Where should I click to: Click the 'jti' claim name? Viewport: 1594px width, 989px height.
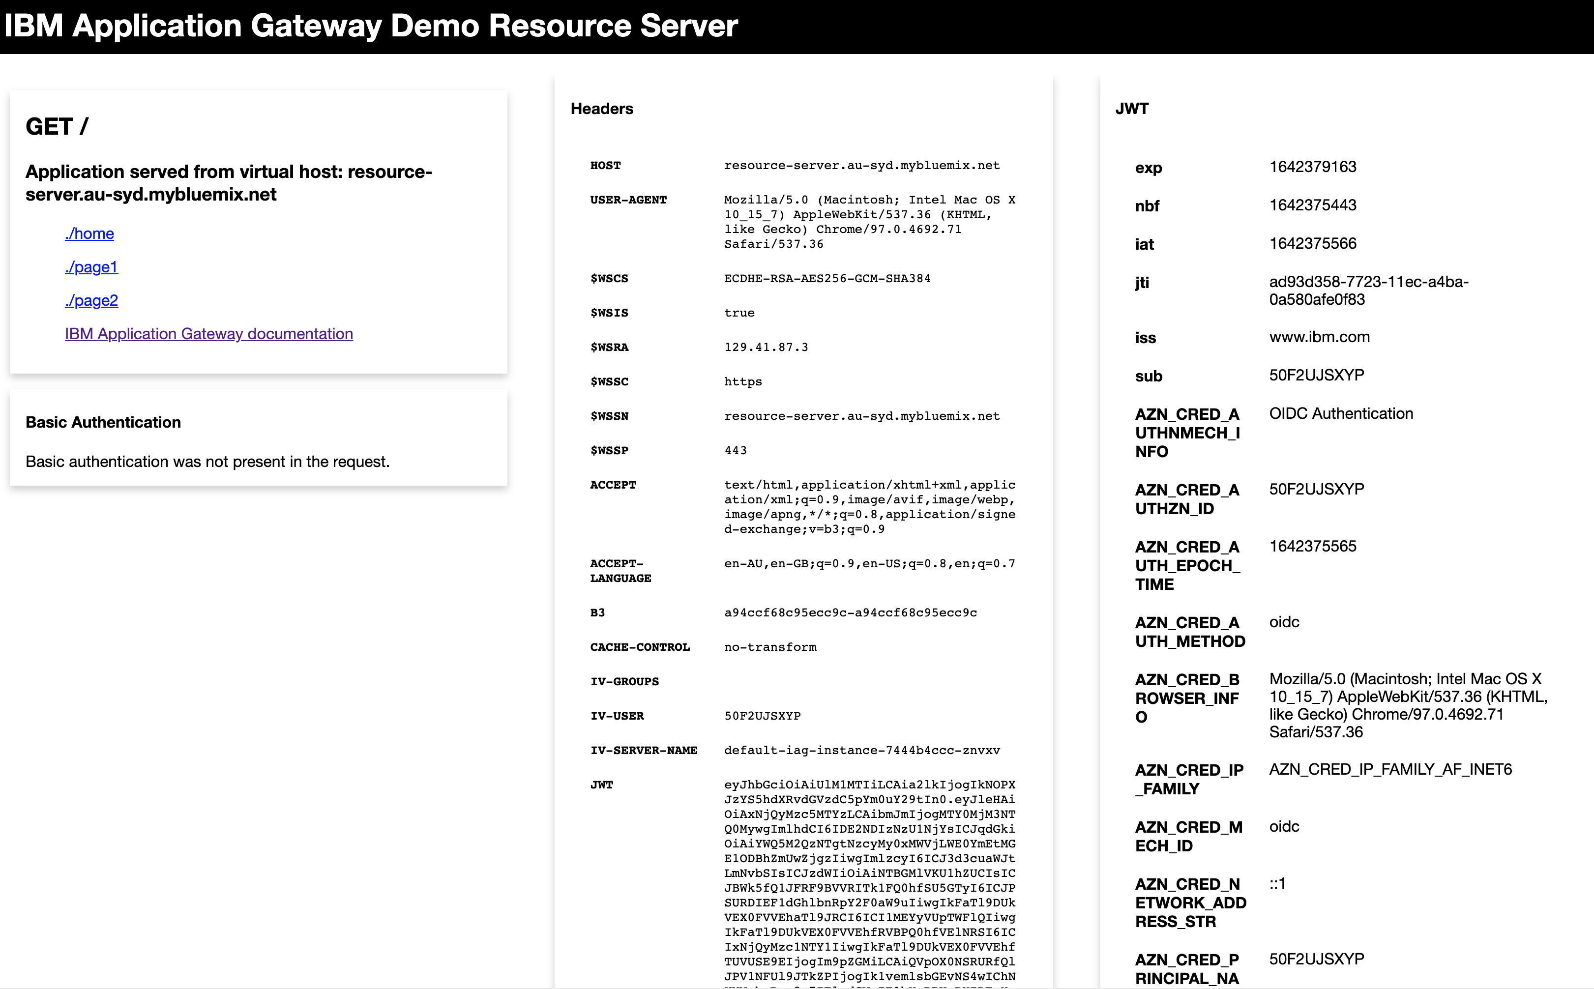pyautogui.click(x=1141, y=283)
